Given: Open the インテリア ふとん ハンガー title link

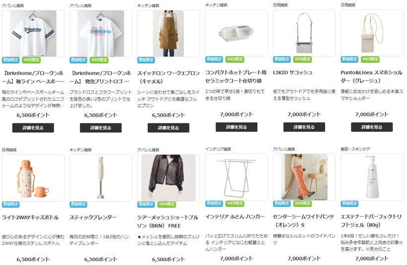Looking at the screenshot, I should (x=235, y=216).
